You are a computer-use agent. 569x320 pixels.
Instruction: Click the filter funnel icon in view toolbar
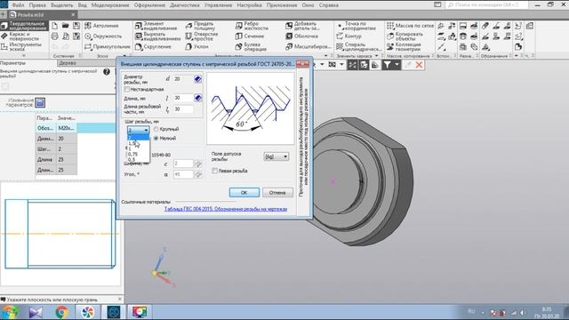coord(388,65)
